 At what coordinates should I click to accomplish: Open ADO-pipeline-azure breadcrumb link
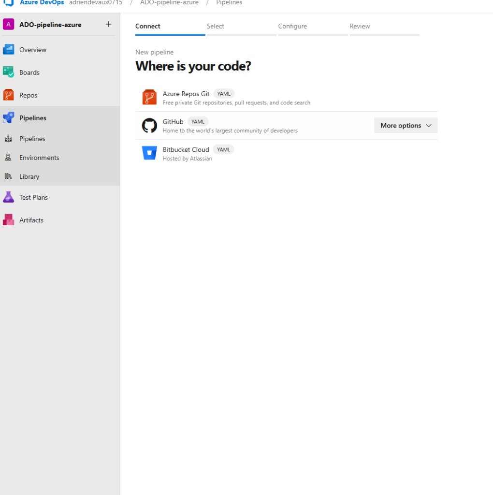(x=169, y=3)
